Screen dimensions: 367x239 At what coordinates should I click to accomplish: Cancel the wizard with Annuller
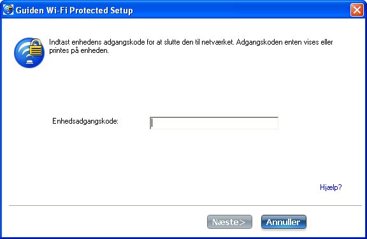284,222
